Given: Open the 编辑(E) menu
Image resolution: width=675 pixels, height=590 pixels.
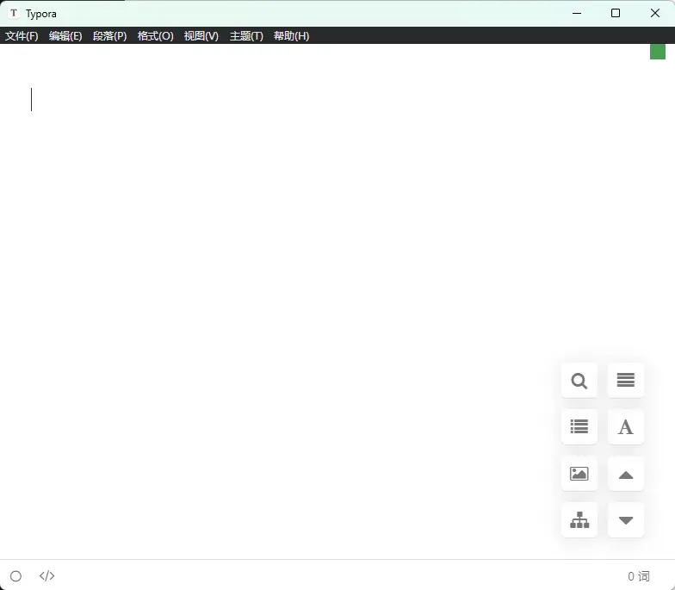Looking at the screenshot, I should pos(65,36).
